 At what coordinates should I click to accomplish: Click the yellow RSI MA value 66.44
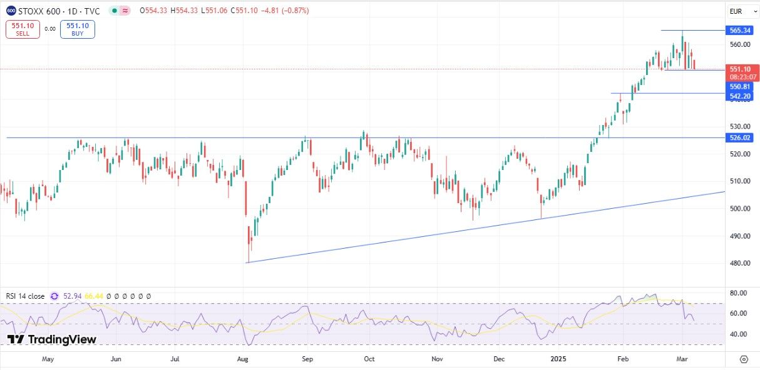94,296
